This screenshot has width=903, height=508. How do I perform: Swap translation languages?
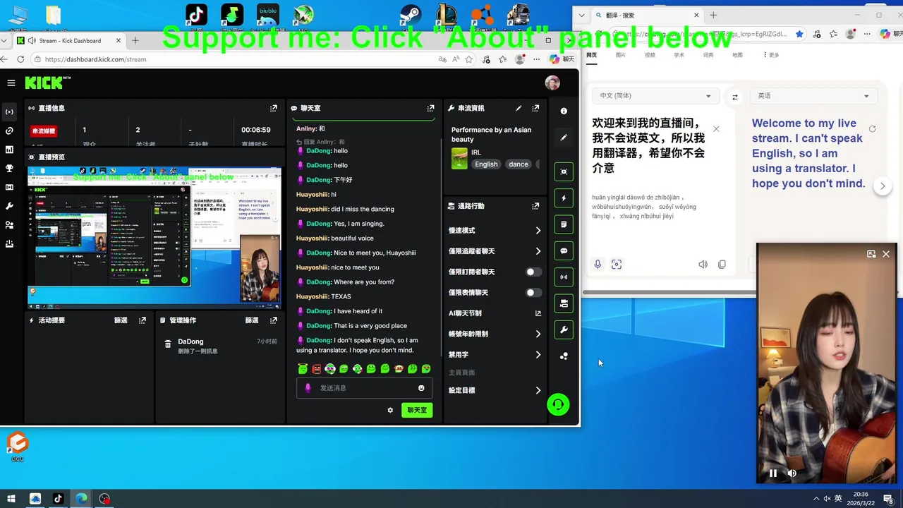(735, 97)
